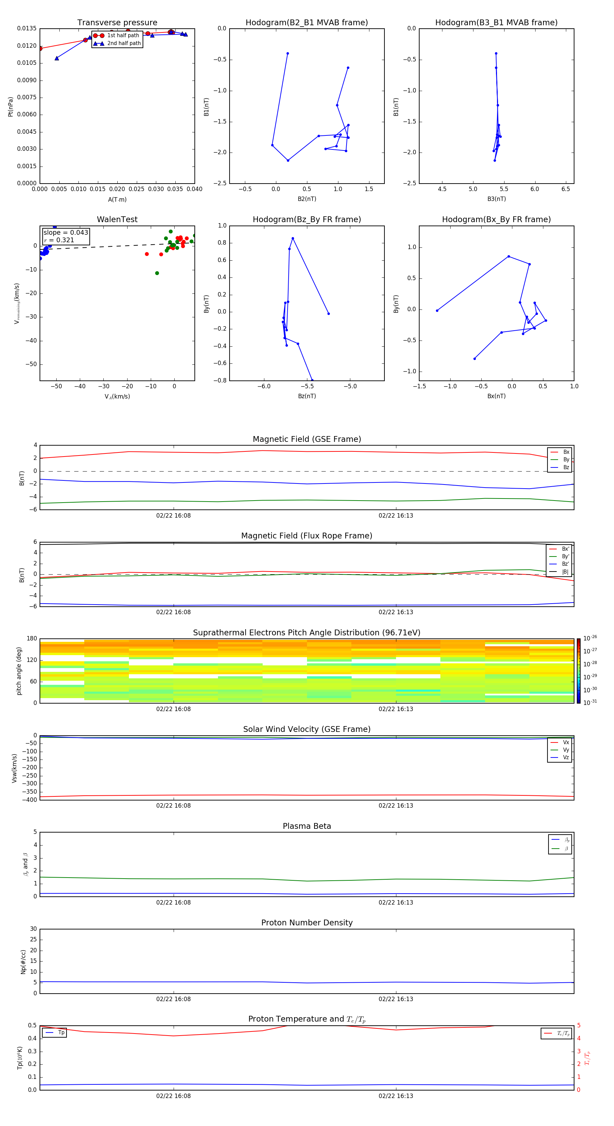Click the pitch angle colorbar

(579, 671)
